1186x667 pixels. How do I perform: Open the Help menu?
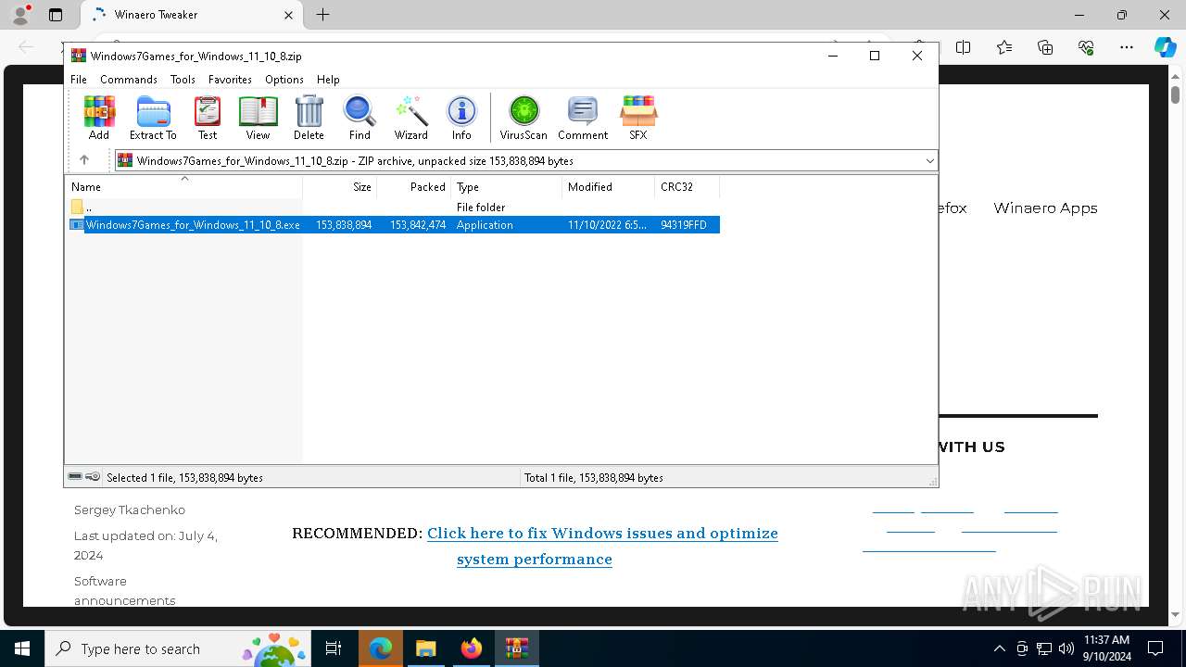click(328, 80)
